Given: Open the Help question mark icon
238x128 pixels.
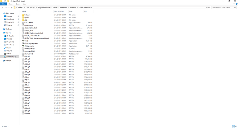Looking at the screenshot, I should coord(237,4).
